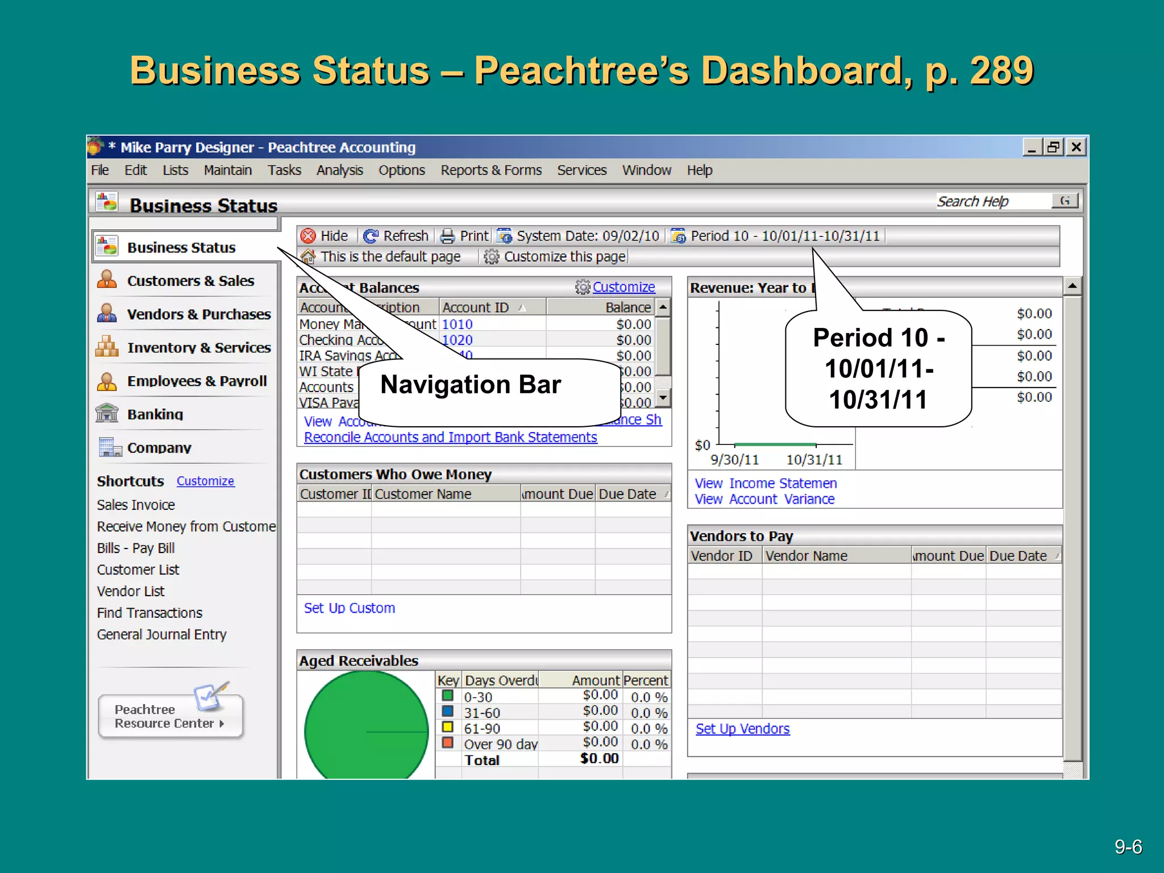Image resolution: width=1164 pixels, height=873 pixels.
Task: Click the Banking building icon
Action: 107,414
